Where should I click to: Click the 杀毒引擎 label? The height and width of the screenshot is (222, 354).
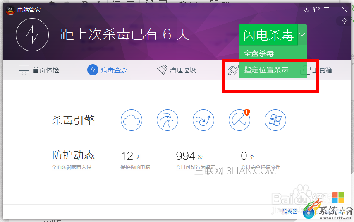tap(73, 120)
